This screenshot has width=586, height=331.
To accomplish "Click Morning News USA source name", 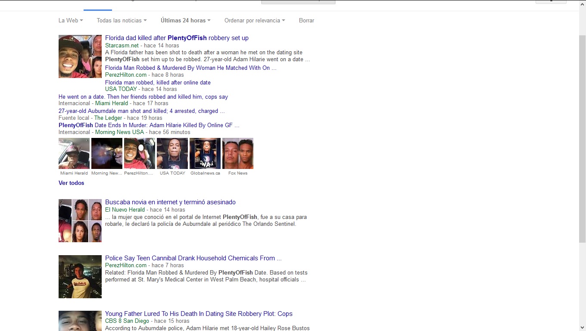I will [120, 132].
